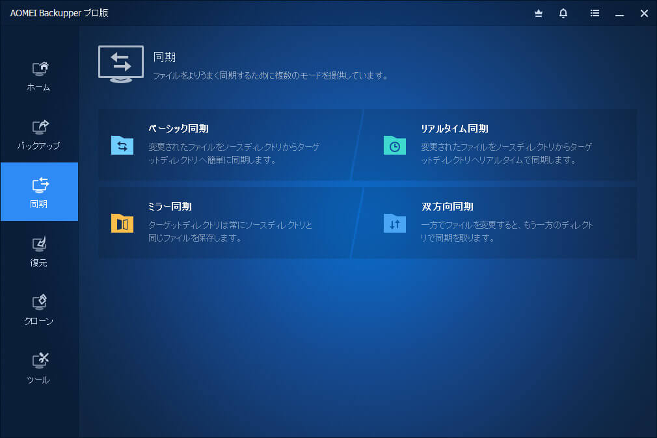This screenshot has height=438, width=657.
Task: Select the 同期 tab label in sidebar
Action: click(x=38, y=204)
